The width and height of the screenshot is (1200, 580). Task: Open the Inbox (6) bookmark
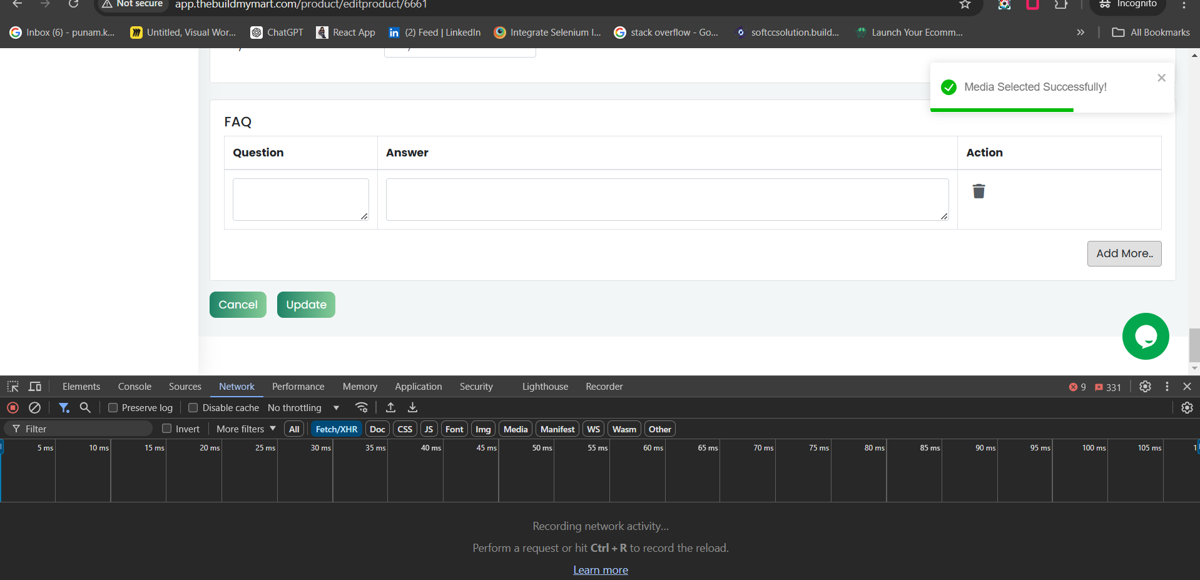tap(63, 33)
